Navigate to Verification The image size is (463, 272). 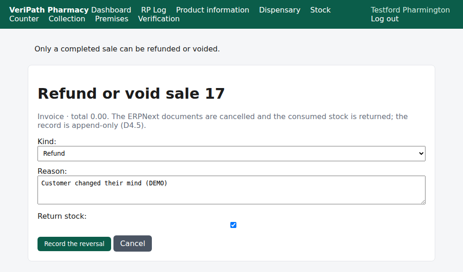pos(158,19)
